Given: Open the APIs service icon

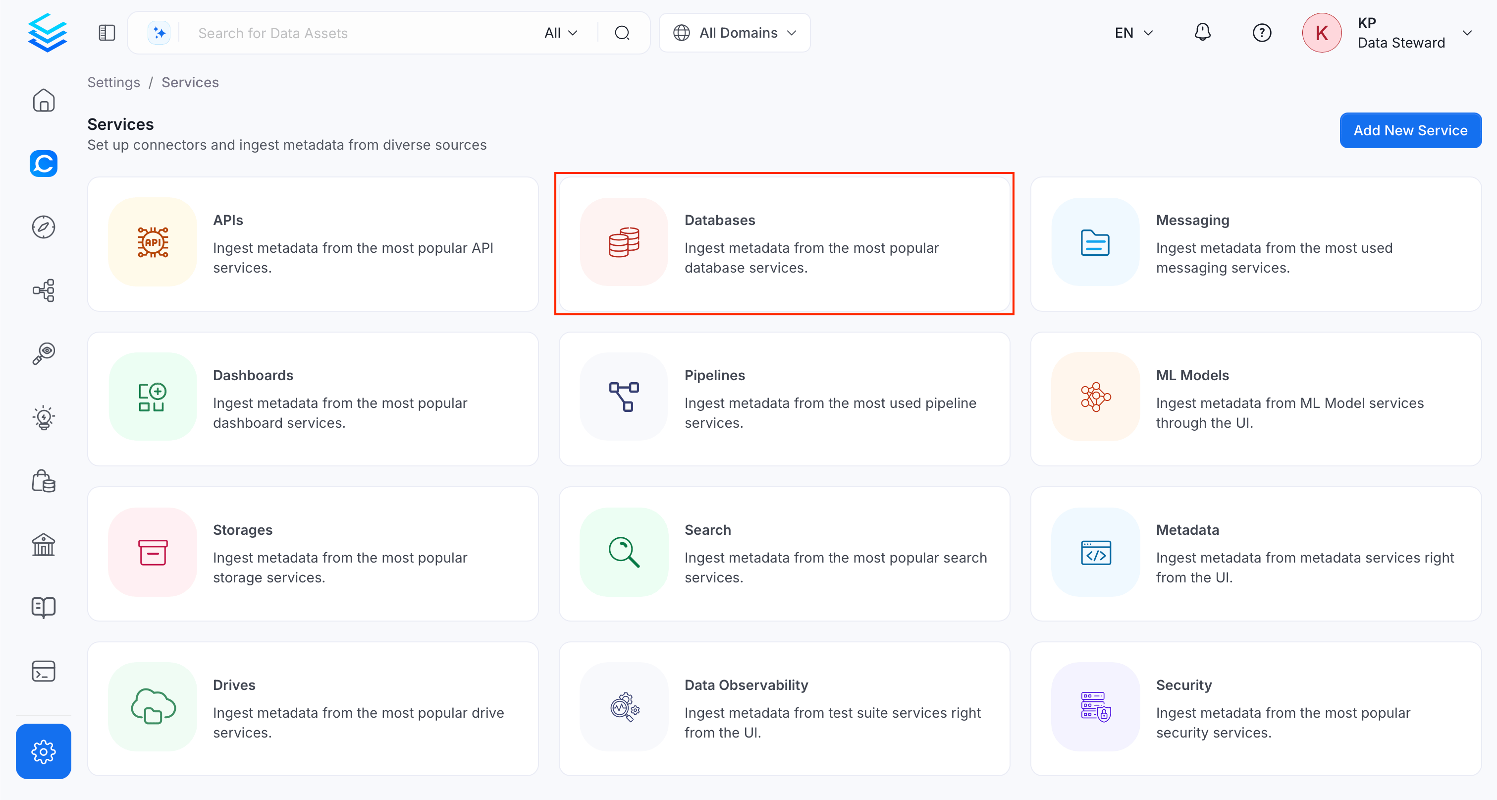Looking at the screenshot, I should tap(153, 242).
